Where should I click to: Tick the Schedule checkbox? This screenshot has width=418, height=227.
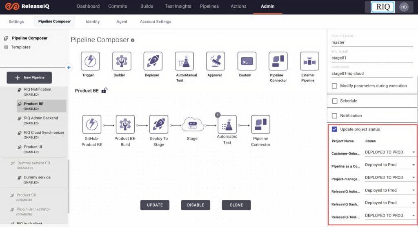[335, 101]
